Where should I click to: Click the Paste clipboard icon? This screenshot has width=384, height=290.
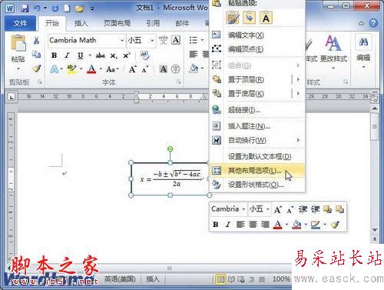(x=18, y=44)
